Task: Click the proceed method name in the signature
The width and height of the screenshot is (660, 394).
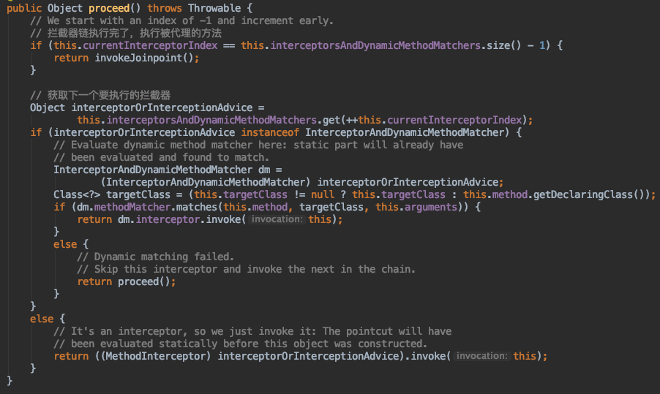Action: pyautogui.click(x=109, y=8)
